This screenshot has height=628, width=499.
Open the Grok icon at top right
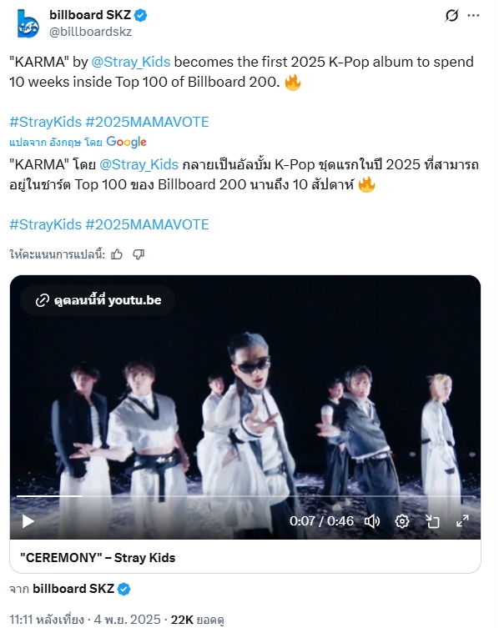pyautogui.click(x=451, y=16)
